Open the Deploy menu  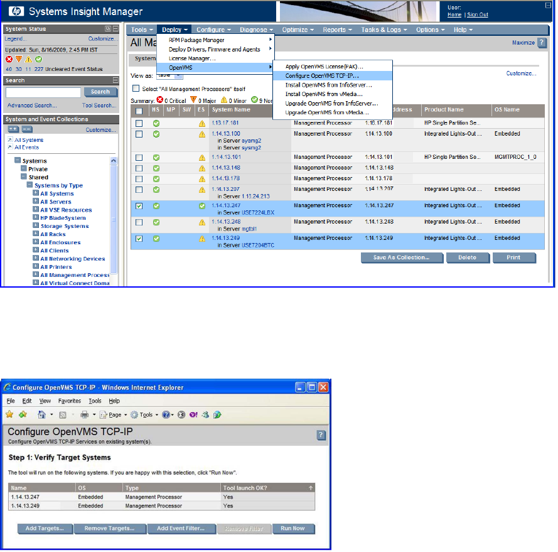tap(174, 30)
